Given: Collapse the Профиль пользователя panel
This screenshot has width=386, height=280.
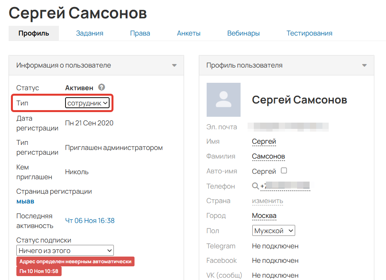Looking at the screenshot, I should tap(365, 65).
